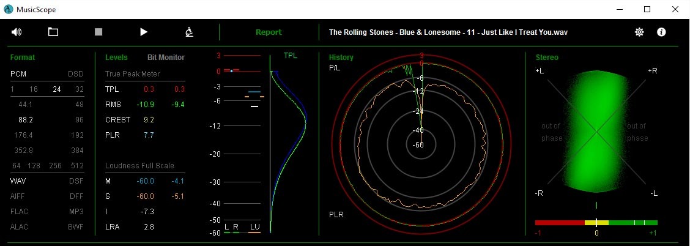690x246 pixels.
Task: Click the MusicScope app logo in title bar
Action: point(8,9)
